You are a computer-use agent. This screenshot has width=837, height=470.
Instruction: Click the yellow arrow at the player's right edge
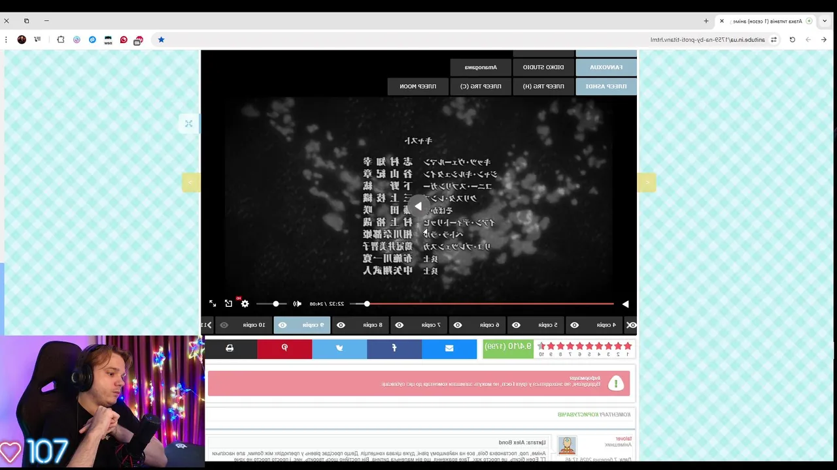pyautogui.click(x=647, y=183)
